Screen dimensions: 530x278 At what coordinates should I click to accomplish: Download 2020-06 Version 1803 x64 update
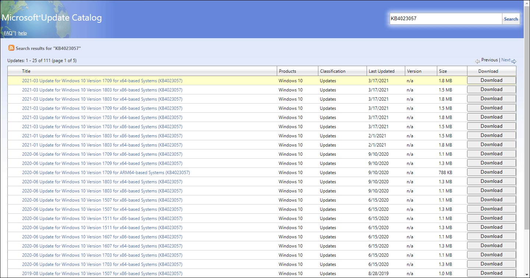(491, 181)
